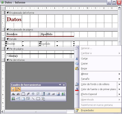Screen dimensions: 122x114
Task: Select the Check Box tool
Action: pyautogui.click(x=38, y=94)
